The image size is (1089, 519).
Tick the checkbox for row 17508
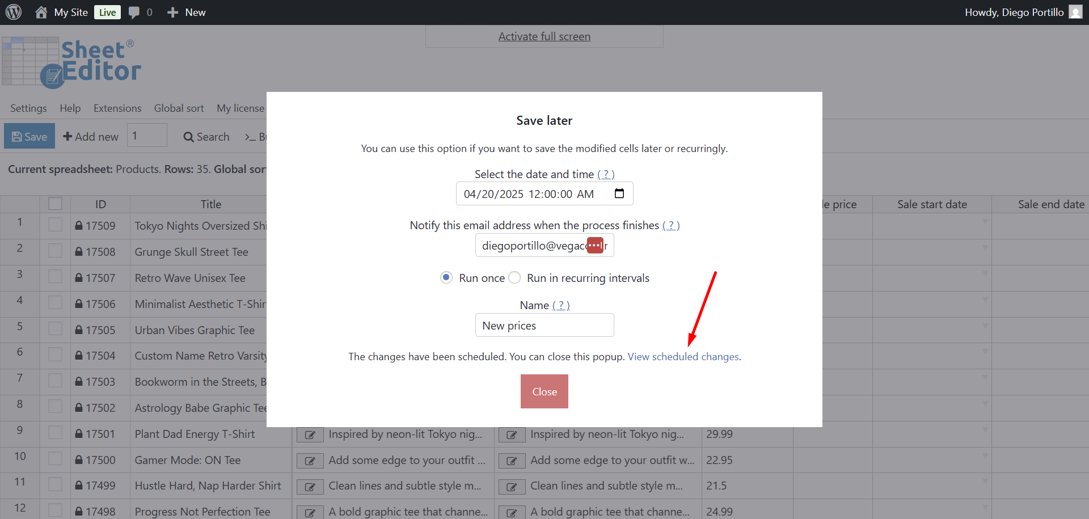click(x=55, y=251)
